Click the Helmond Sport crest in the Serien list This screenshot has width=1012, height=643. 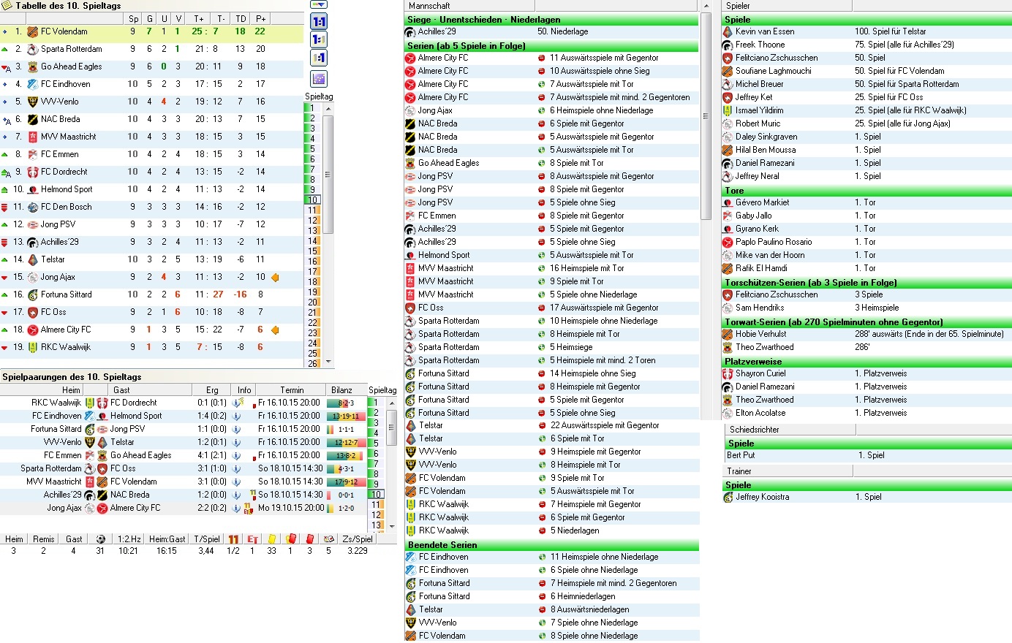pos(410,255)
